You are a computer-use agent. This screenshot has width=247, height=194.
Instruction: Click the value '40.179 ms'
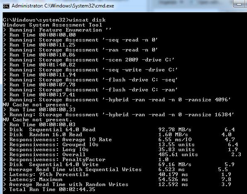click(x=173, y=174)
